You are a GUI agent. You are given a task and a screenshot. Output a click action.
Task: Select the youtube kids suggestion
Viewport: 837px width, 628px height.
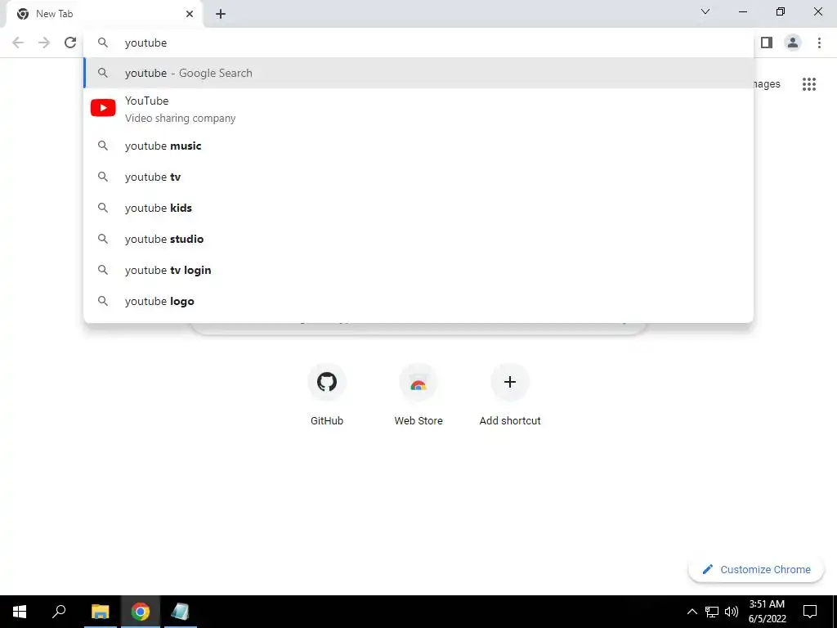click(x=419, y=208)
